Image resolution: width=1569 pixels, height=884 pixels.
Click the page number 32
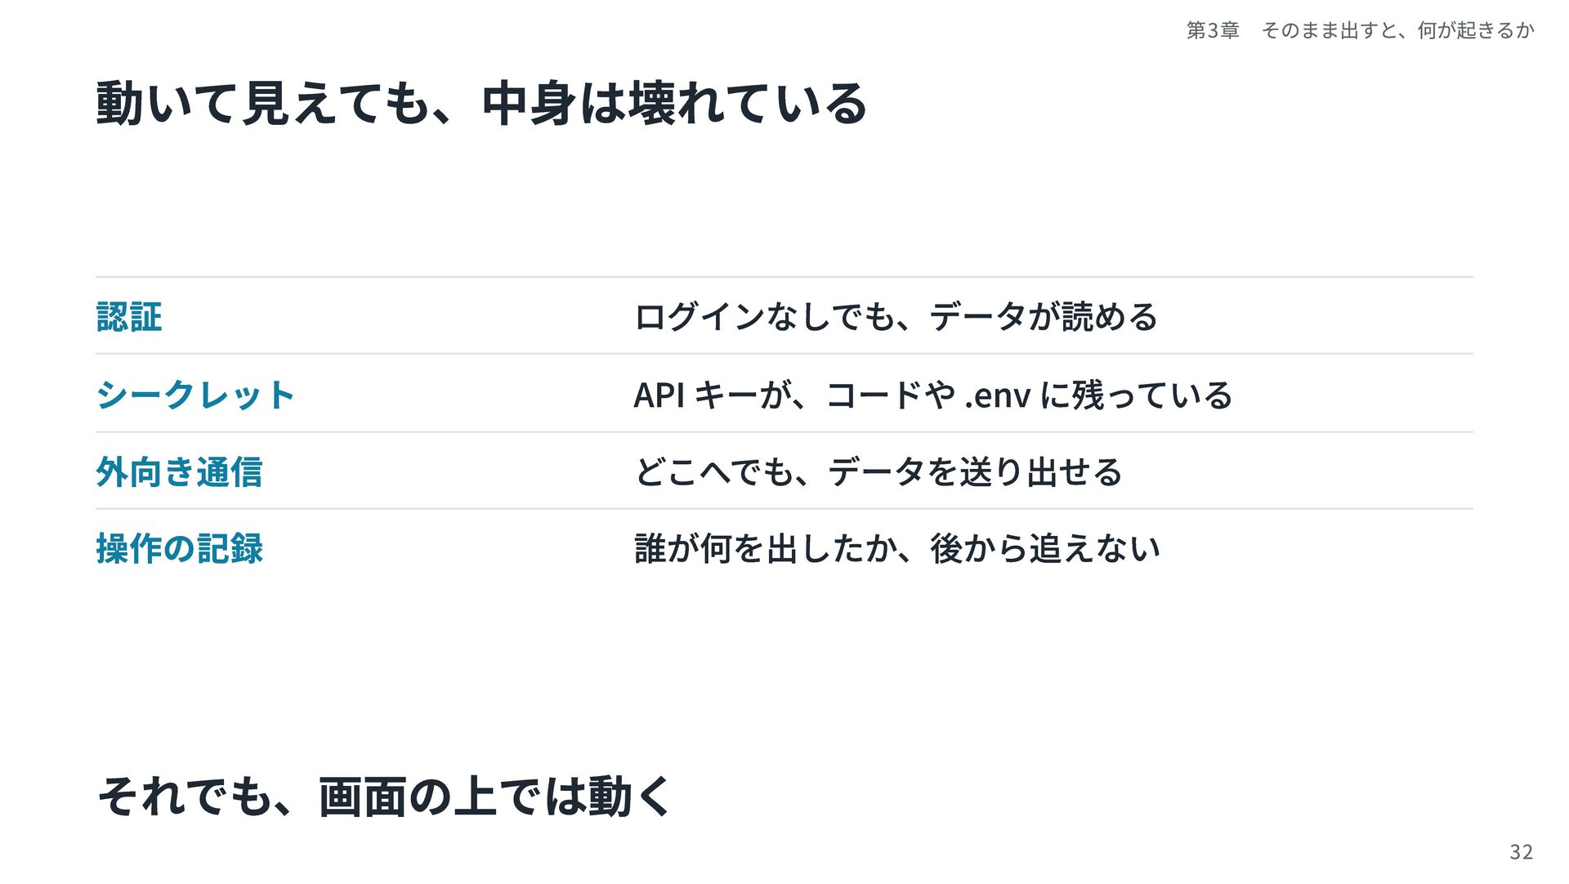[x=1521, y=852]
